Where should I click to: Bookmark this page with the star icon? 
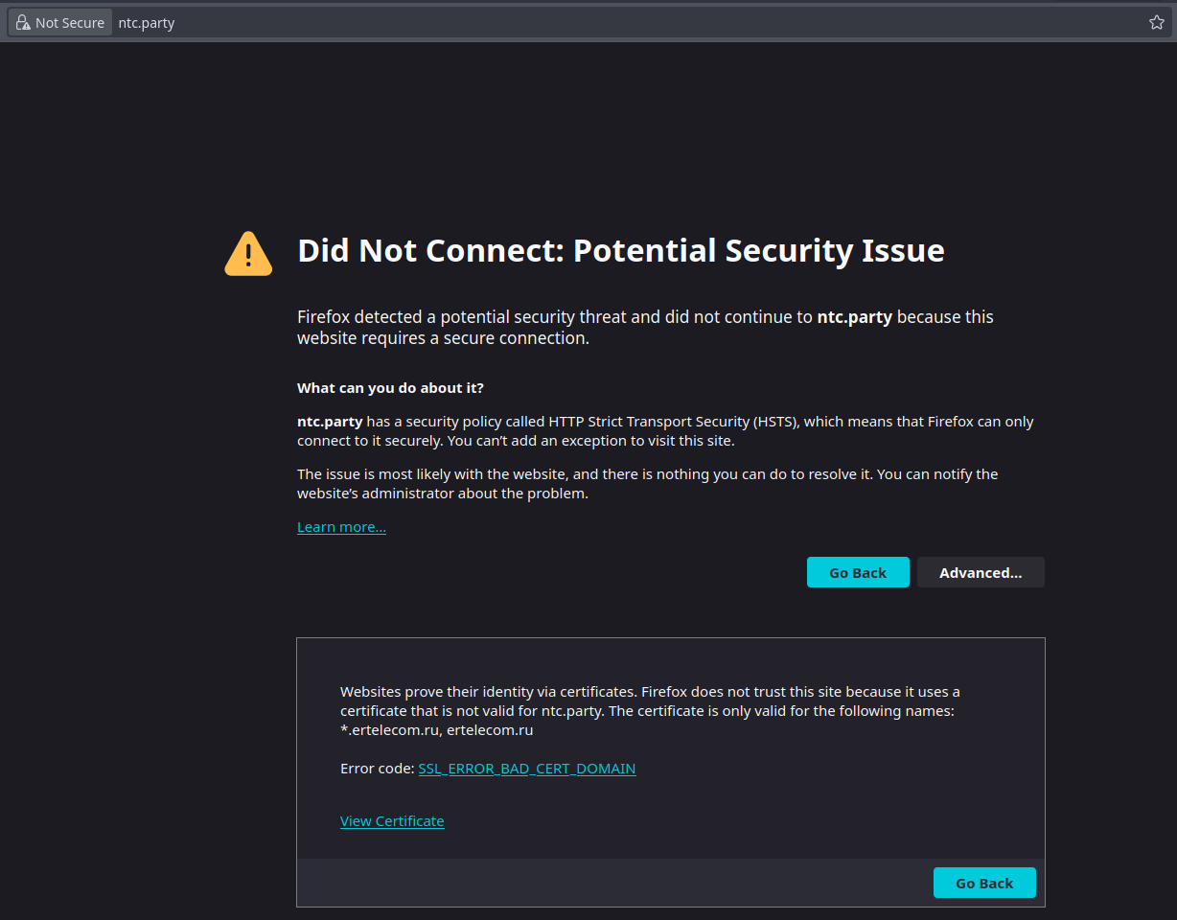1156,23
